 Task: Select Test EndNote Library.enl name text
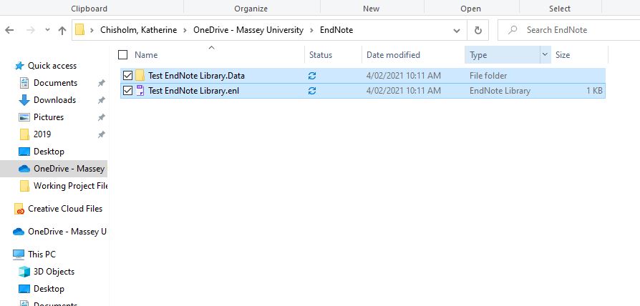click(x=193, y=91)
